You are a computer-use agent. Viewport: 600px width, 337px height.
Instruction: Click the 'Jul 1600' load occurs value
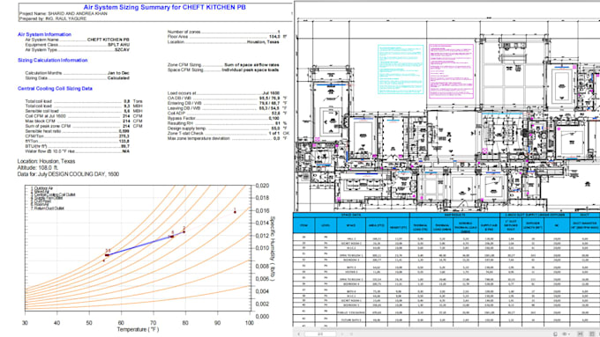(x=271, y=93)
